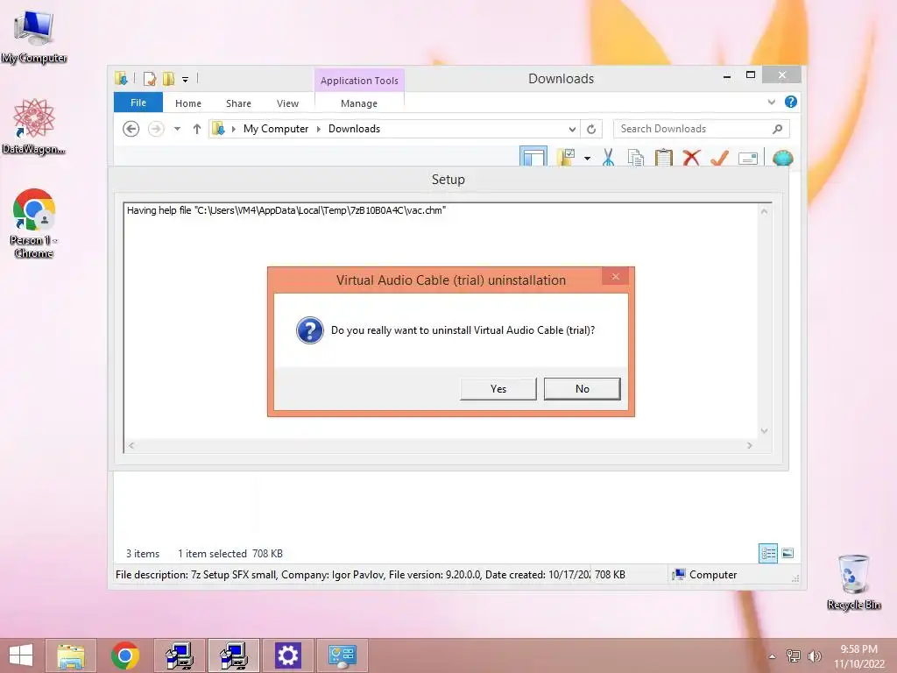Refresh the Downloads folder view

tap(591, 130)
